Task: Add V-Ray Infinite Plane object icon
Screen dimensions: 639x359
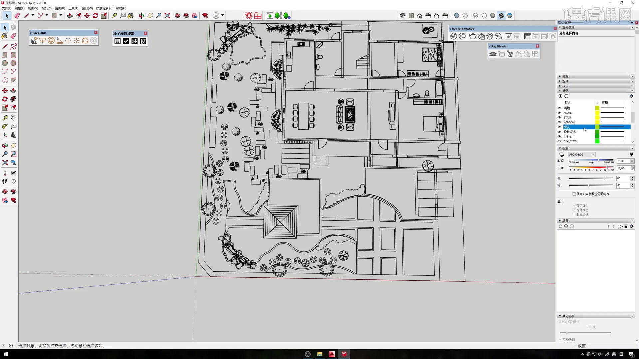Action: [493, 54]
